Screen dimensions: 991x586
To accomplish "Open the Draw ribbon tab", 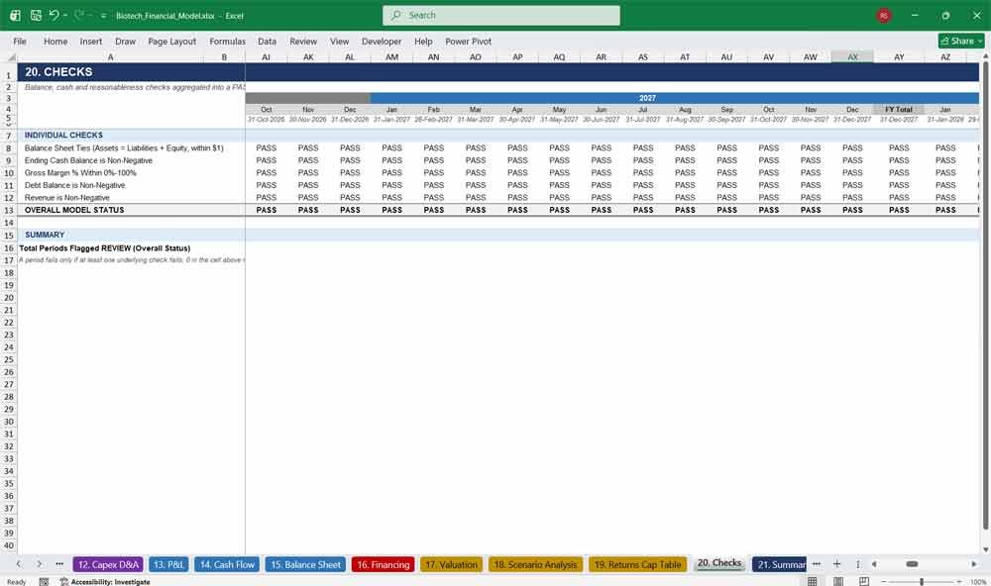I will pyautogui.click(x=125, y=41).
